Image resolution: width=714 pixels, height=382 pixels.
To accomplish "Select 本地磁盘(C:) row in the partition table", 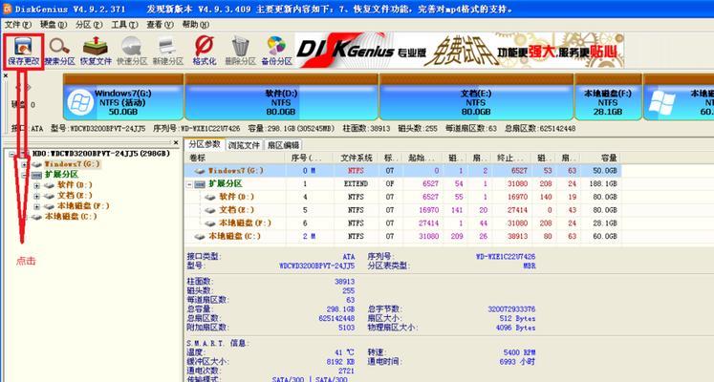I will click(403, 237).
